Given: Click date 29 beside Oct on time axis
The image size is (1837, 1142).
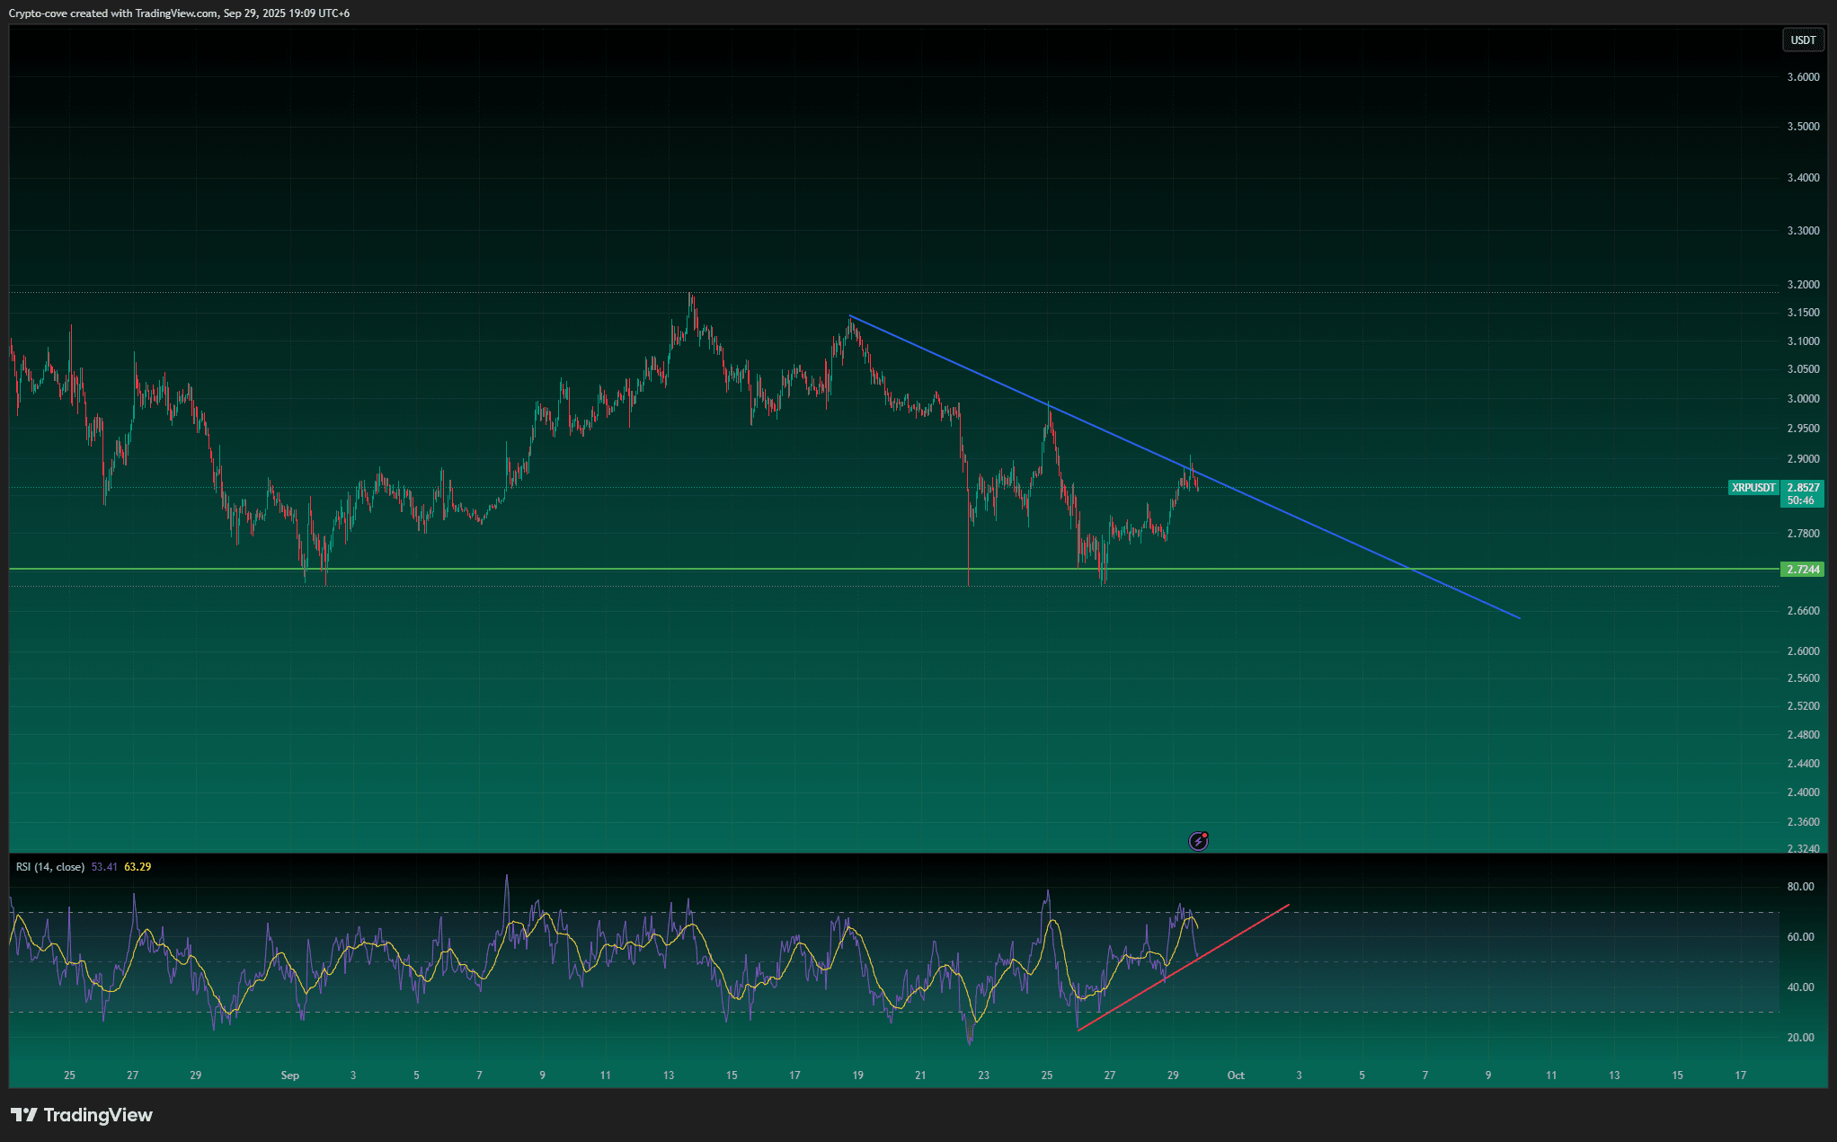Looking at the screenshot, I should [1173, 1076].
